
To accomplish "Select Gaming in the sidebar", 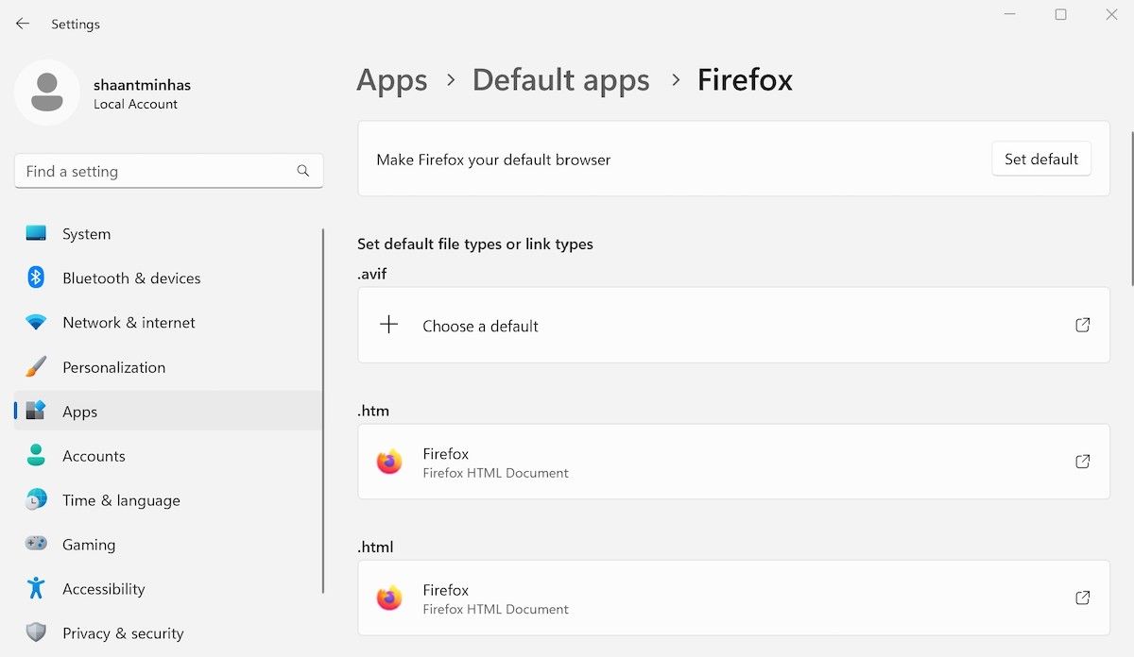I will click(89, 545).
